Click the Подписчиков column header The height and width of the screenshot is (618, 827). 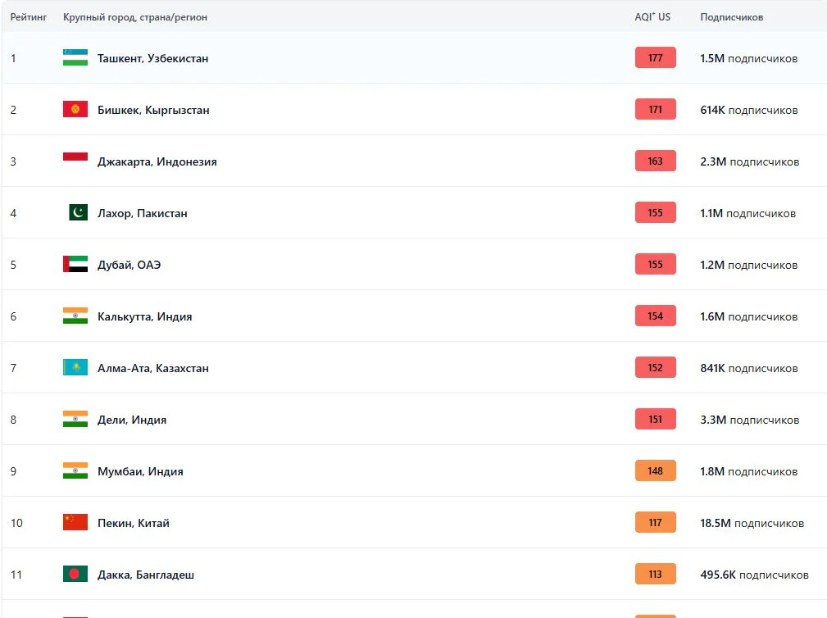(732, 17)
